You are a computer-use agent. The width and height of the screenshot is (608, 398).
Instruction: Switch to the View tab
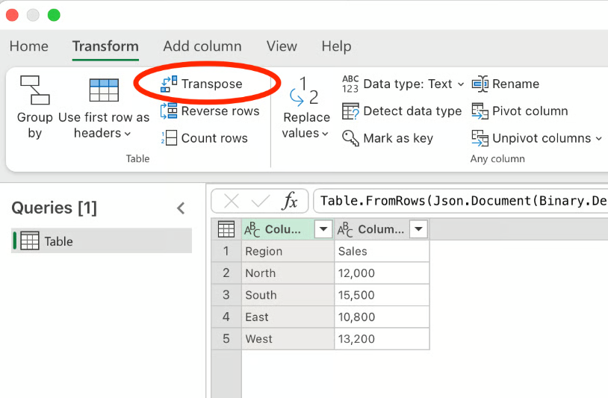[282, 46]
